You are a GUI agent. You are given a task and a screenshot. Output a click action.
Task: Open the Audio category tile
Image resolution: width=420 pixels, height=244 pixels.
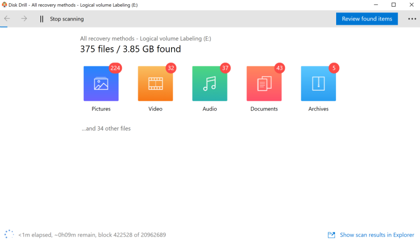(x=210, y=84)
